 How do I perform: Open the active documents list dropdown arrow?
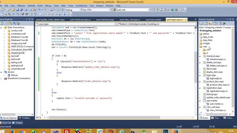tap(195, 20)
